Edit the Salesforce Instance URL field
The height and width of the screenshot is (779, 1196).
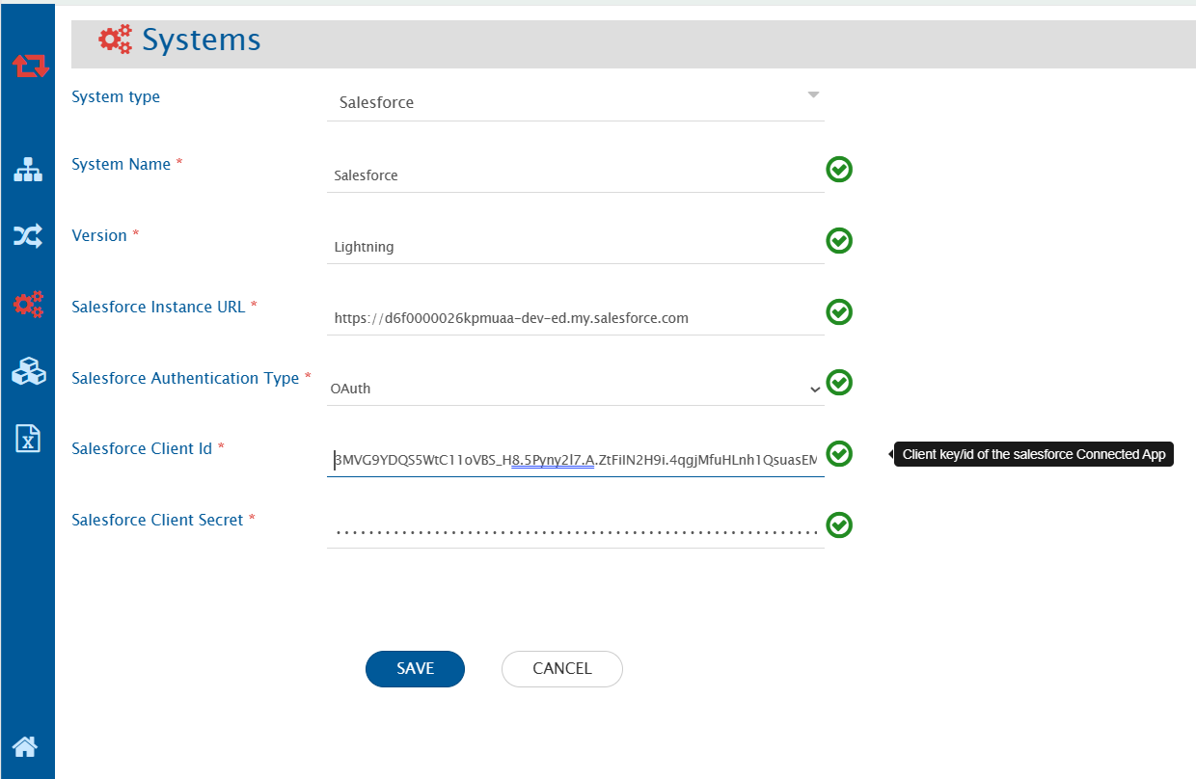(575, 318)
